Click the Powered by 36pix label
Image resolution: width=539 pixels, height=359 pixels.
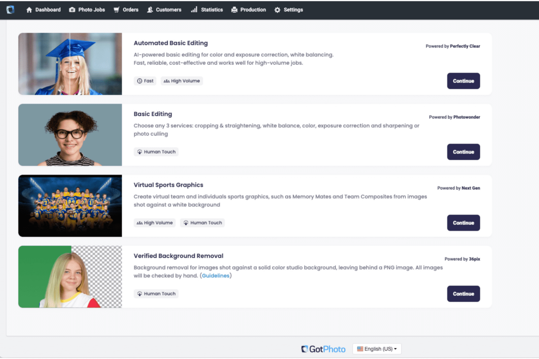(462, 259)
